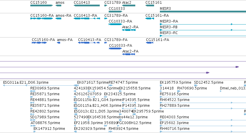
Task: Select the CG31789-RA transcript
Action: point(106,18)
